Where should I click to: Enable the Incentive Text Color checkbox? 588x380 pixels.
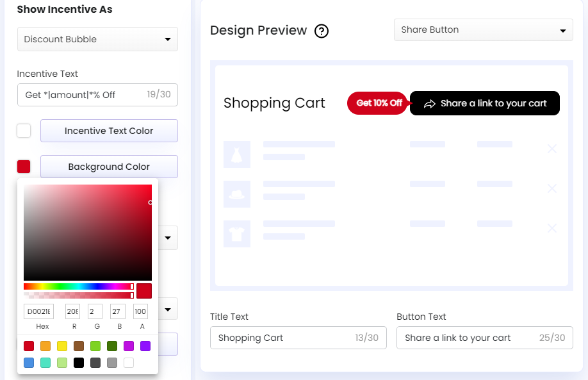24,131
